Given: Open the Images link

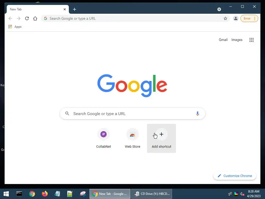Looking at the screenshot, I should pos(237,40).
